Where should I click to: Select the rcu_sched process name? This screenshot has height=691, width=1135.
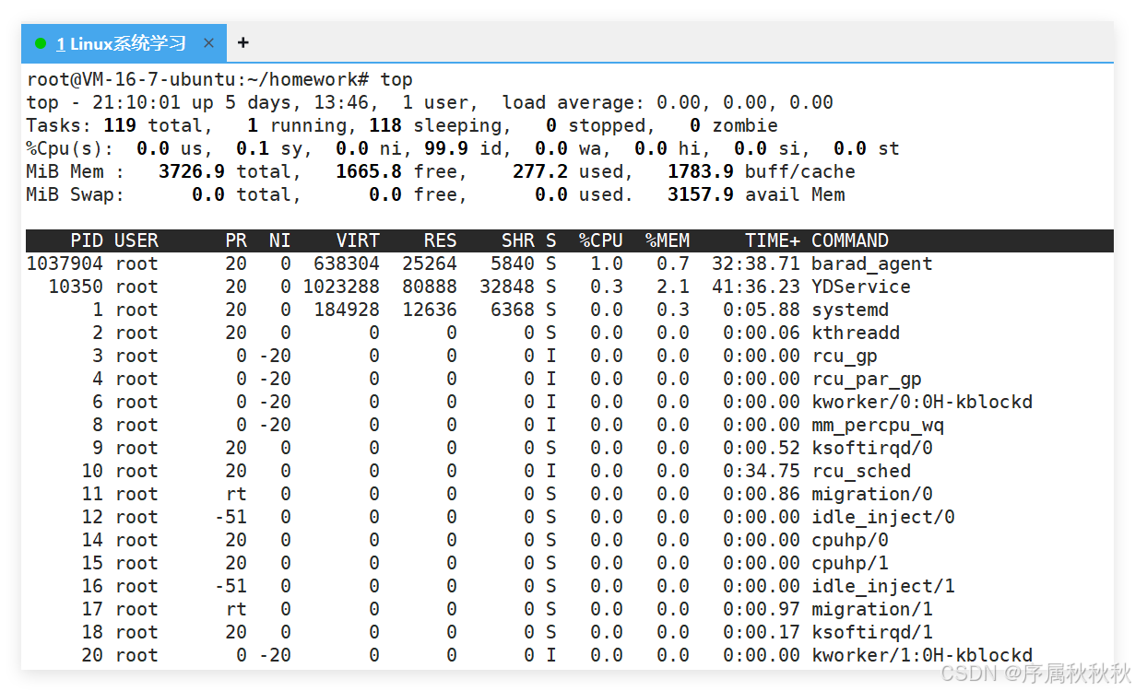tap(861, 471)
